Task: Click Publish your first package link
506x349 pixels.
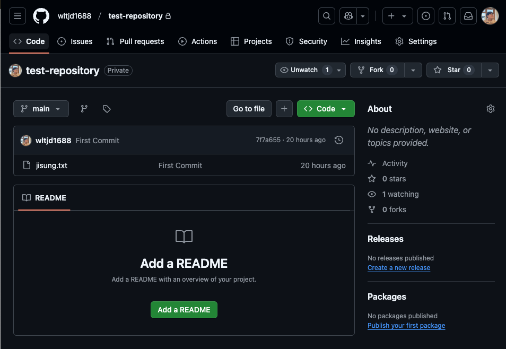Action: pyautogui.click(x=406, y=326)
